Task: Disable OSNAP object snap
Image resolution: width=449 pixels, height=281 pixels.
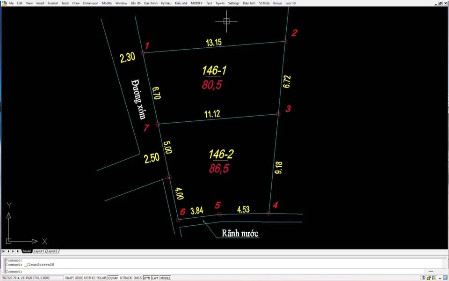Action: coord(113,278)
